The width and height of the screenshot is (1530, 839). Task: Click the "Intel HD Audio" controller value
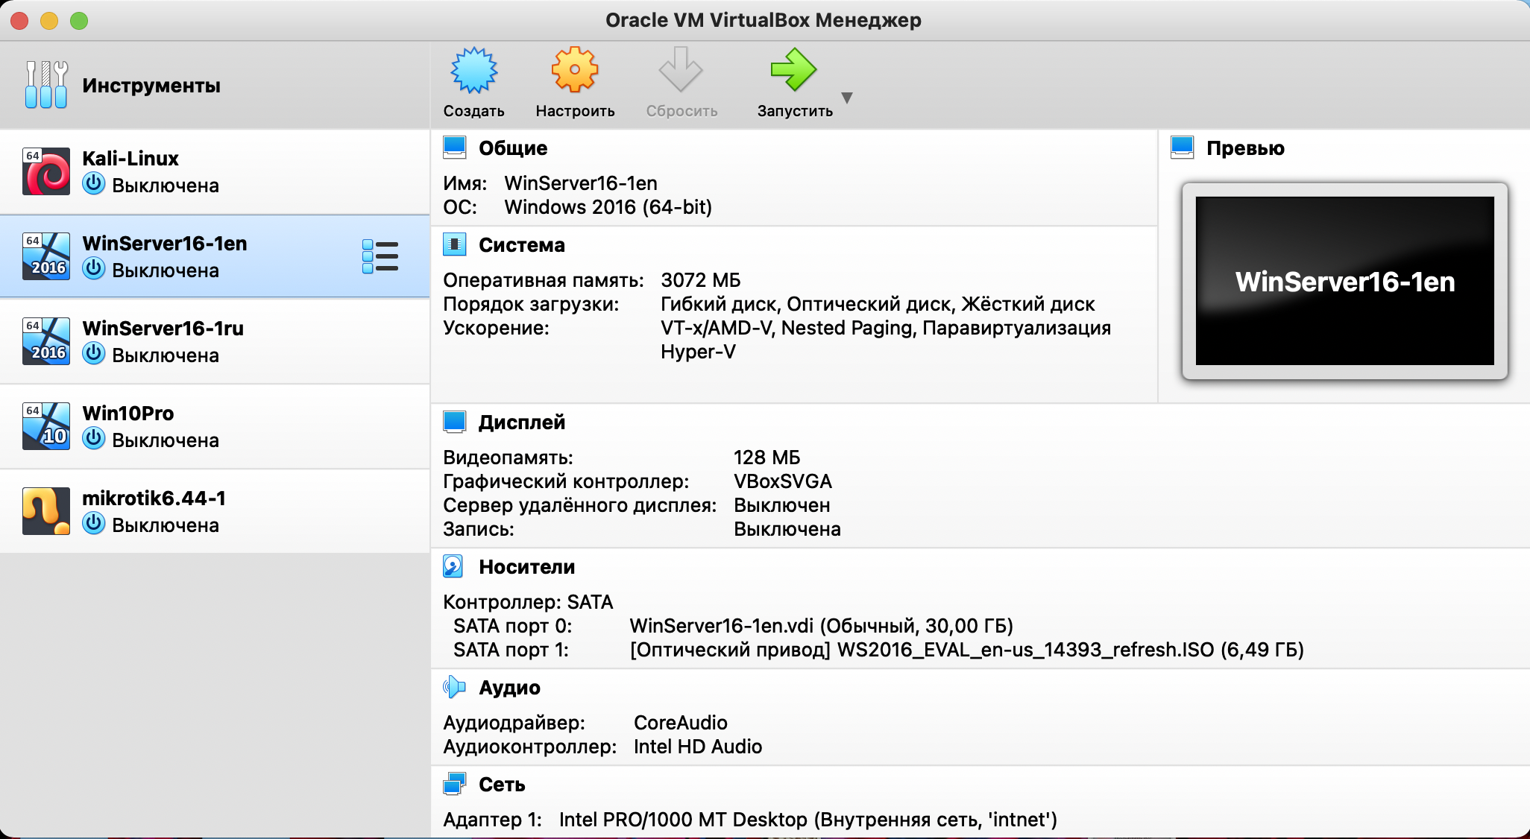[698, 747]
